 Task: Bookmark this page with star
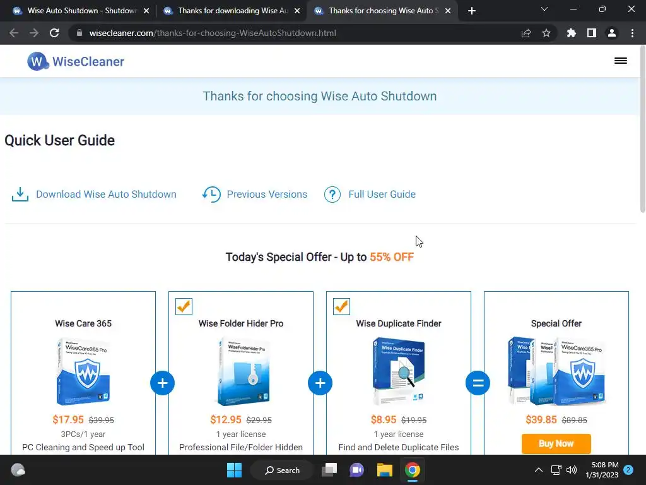pos(546,33)
